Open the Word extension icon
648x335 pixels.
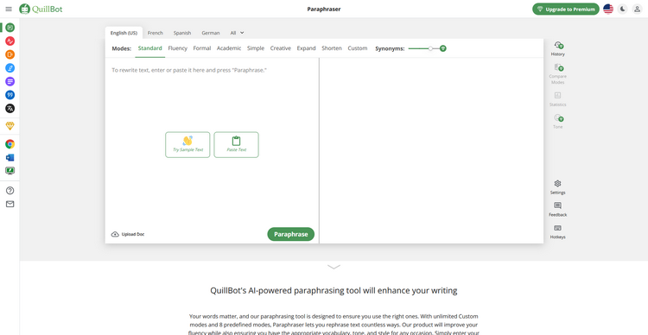click(10, 157)
